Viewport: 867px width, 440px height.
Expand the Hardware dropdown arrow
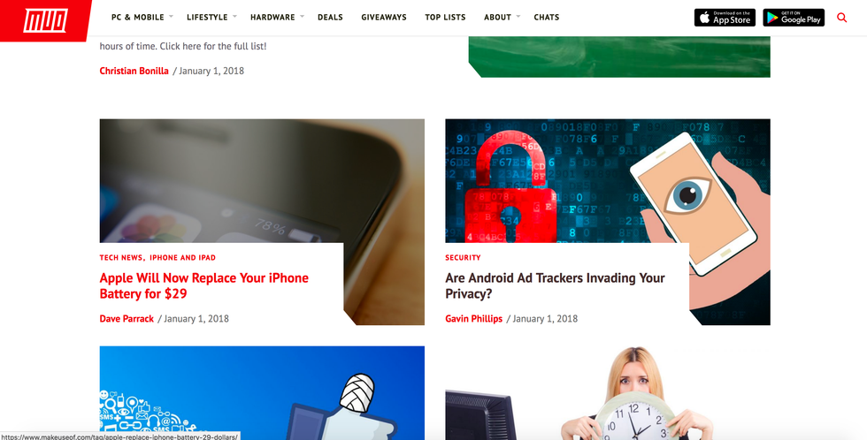302,17
